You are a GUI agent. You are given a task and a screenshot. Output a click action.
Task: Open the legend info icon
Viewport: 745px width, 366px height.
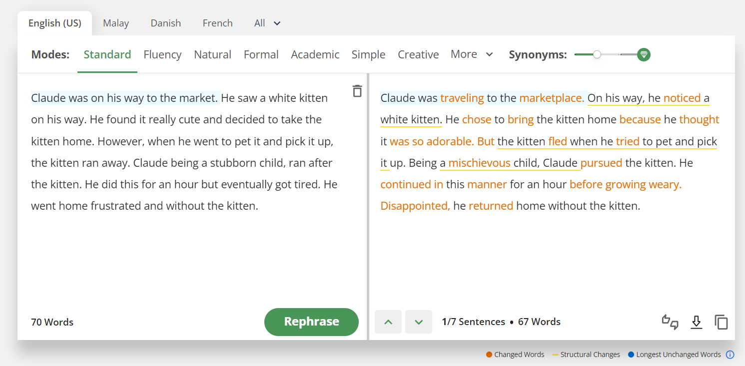[730, 355]
